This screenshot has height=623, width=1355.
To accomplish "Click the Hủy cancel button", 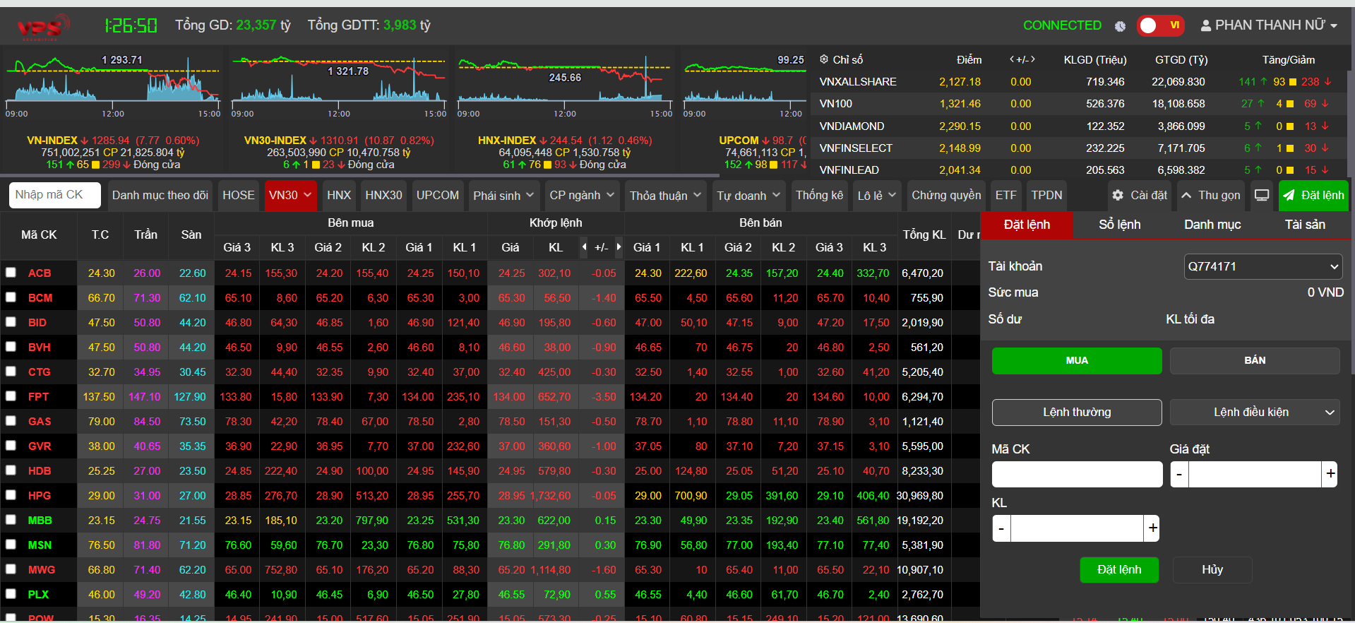I will tap(1212, 570).
